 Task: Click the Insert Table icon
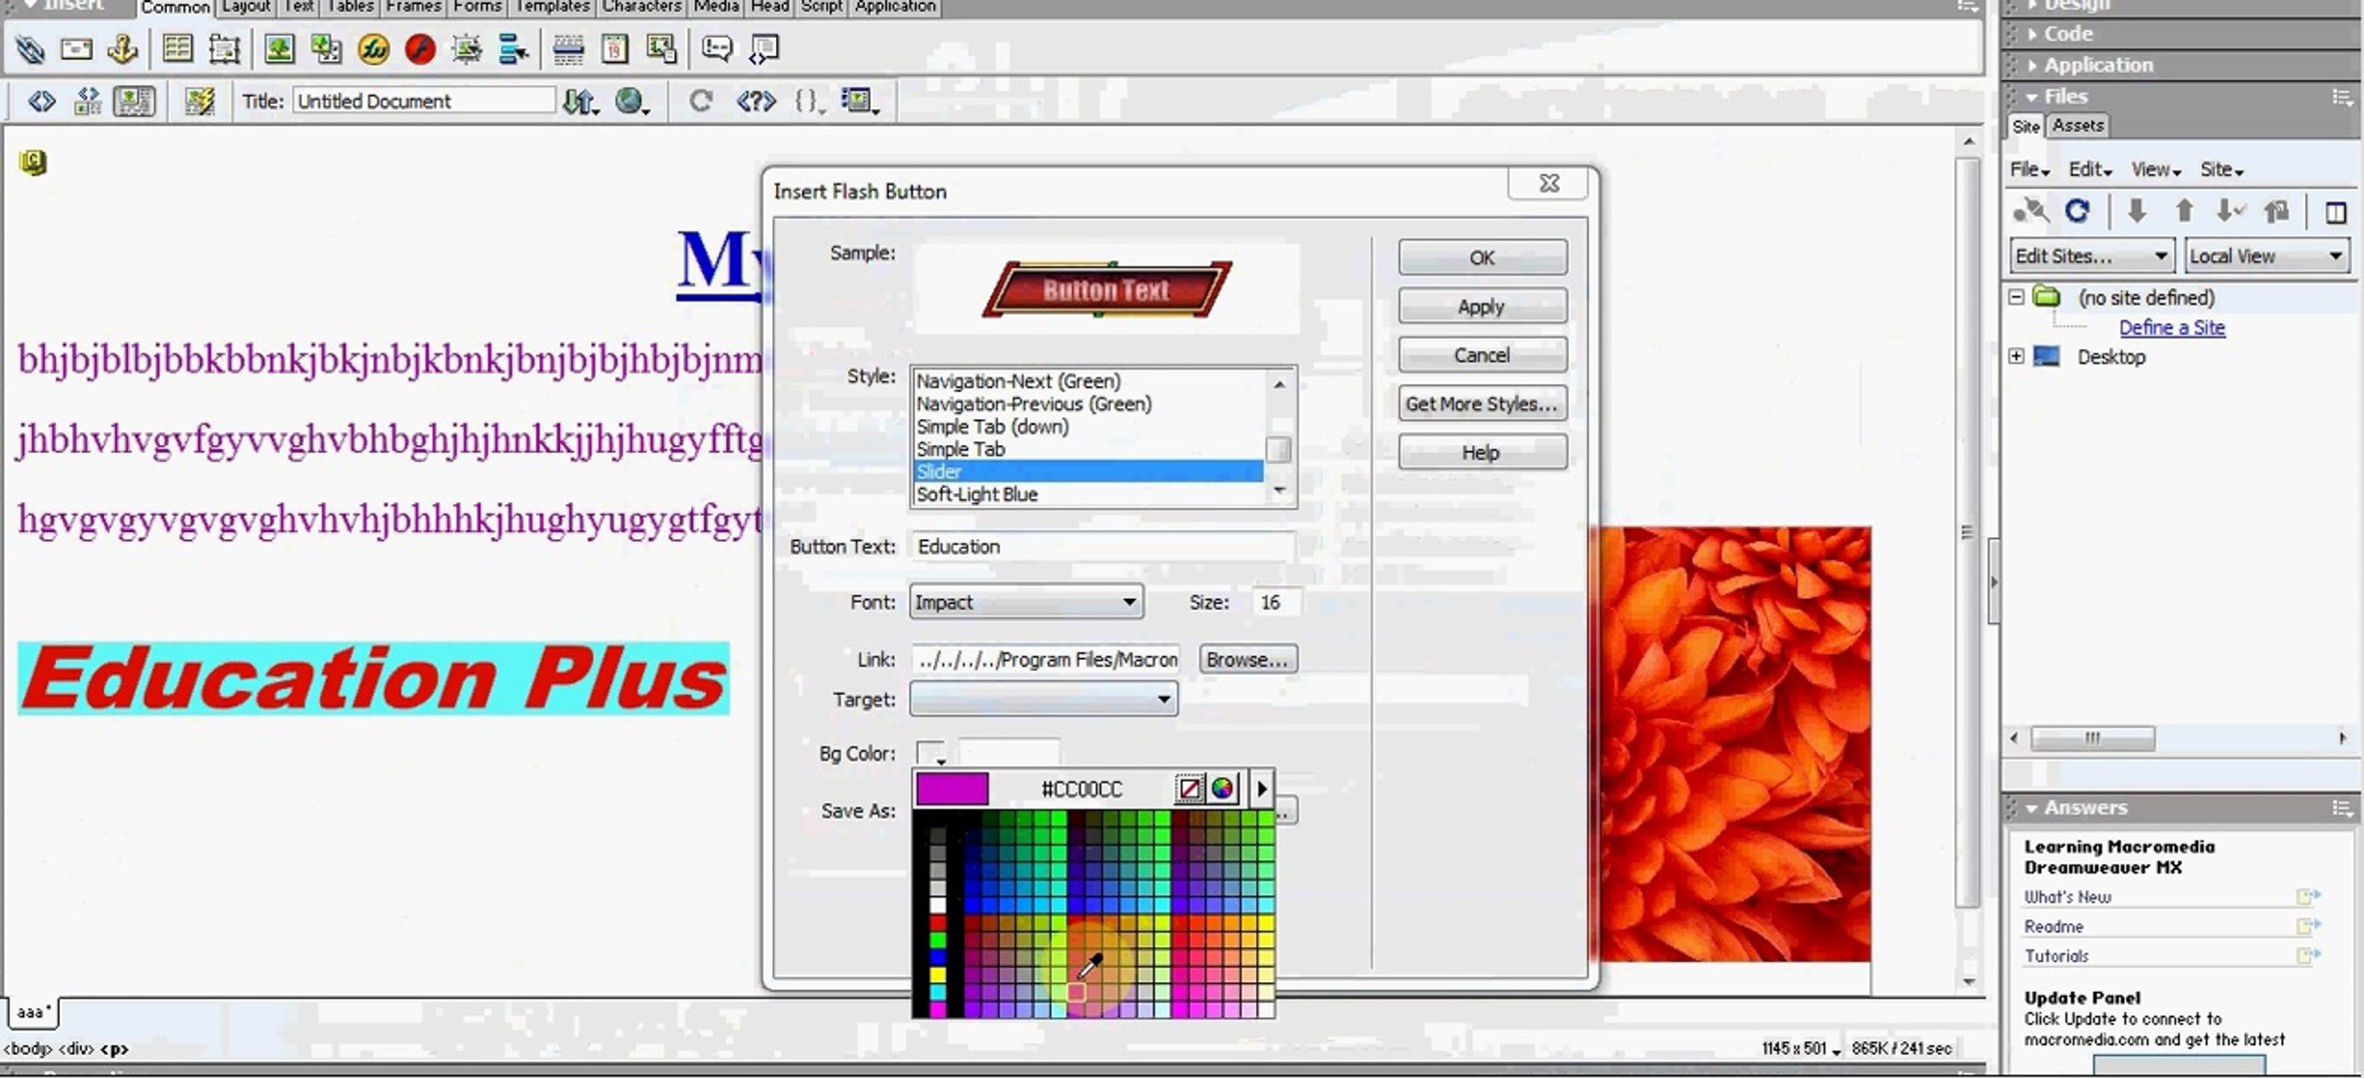178,49
